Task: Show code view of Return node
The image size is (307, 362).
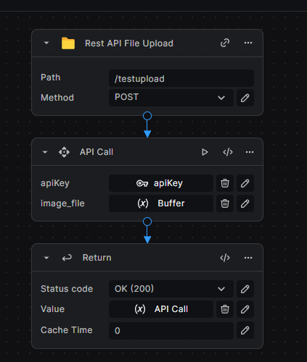Action: 225,258
